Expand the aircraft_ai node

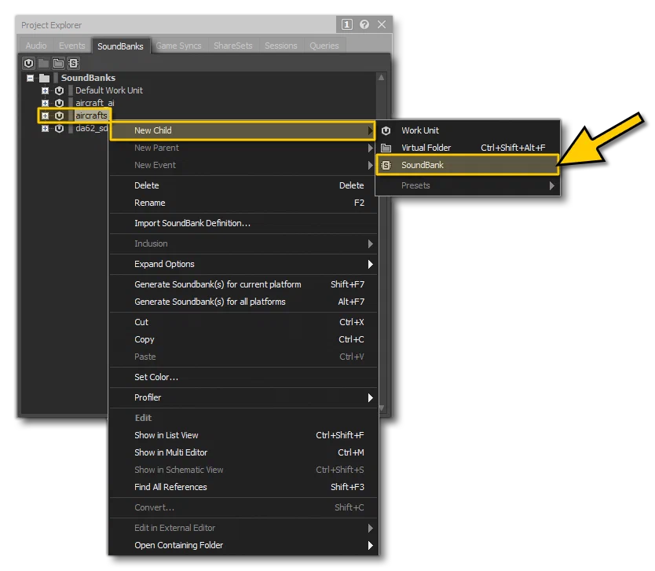(x=45, y=103)
